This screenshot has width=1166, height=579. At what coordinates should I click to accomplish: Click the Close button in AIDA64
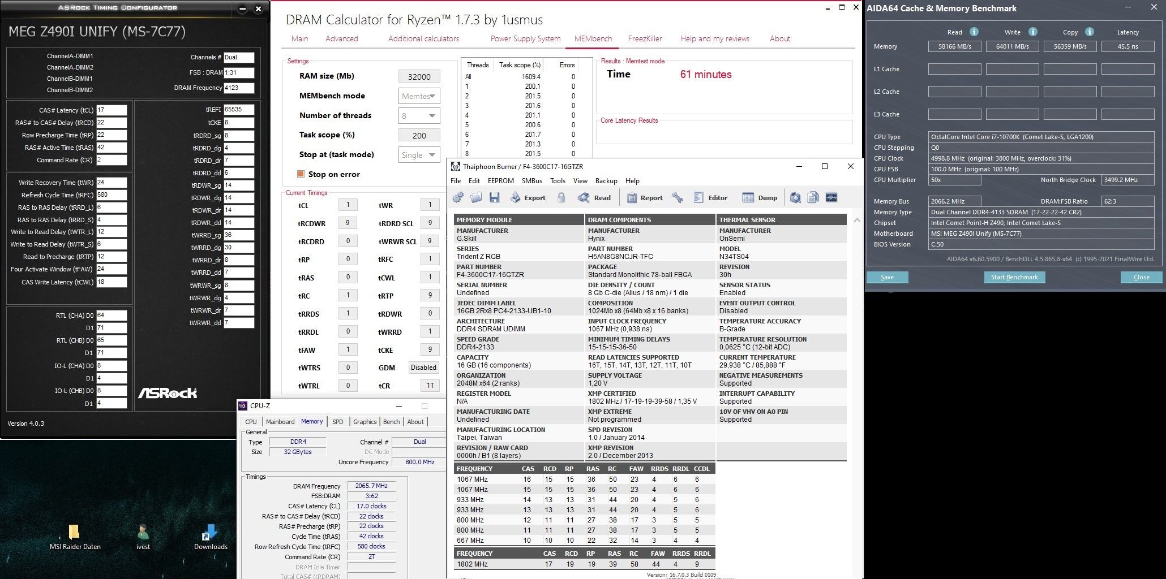click(x=1141, y=277)
